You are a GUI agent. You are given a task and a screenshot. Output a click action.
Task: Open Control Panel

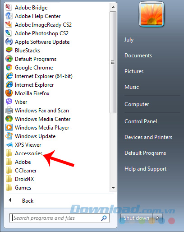tap(141, 121)
